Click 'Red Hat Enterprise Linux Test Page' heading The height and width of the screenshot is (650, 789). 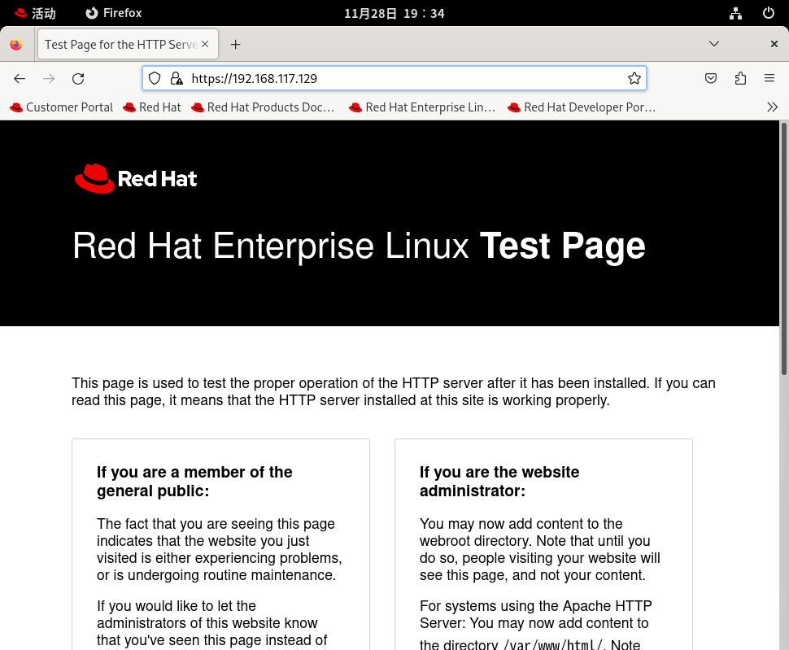359,246
